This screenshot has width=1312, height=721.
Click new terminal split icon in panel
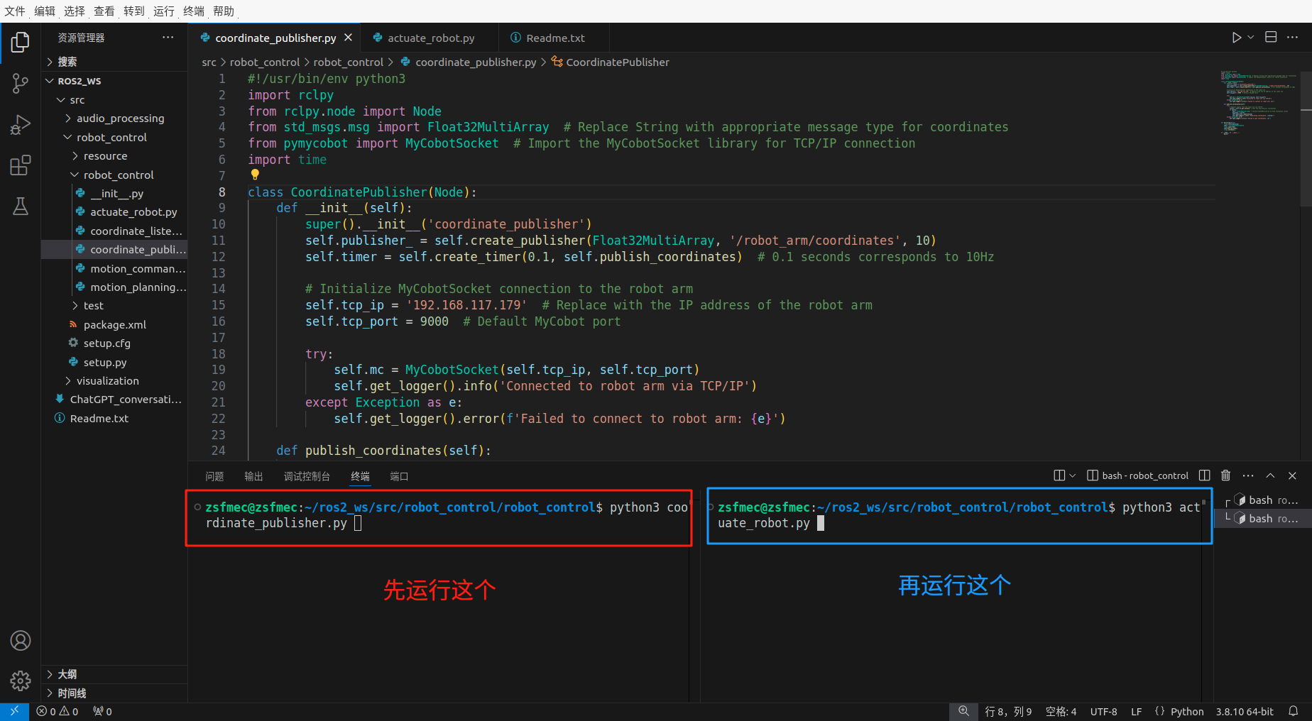1059,475
